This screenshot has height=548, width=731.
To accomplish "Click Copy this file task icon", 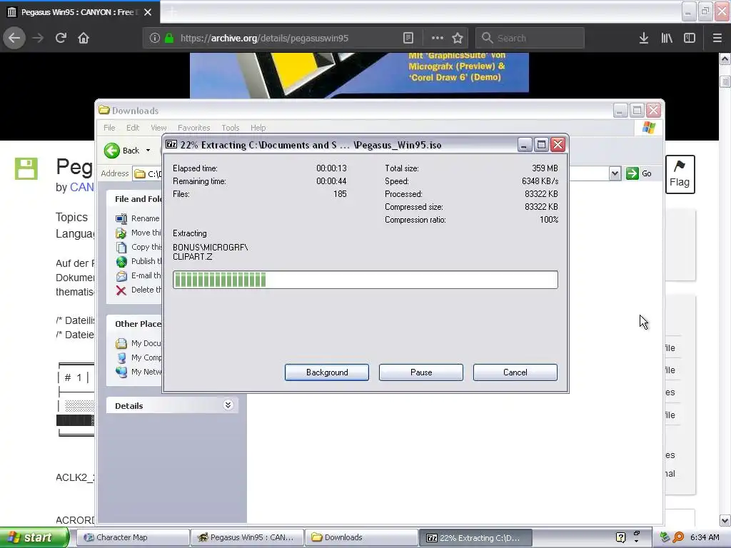I will (x=121, y=248).
